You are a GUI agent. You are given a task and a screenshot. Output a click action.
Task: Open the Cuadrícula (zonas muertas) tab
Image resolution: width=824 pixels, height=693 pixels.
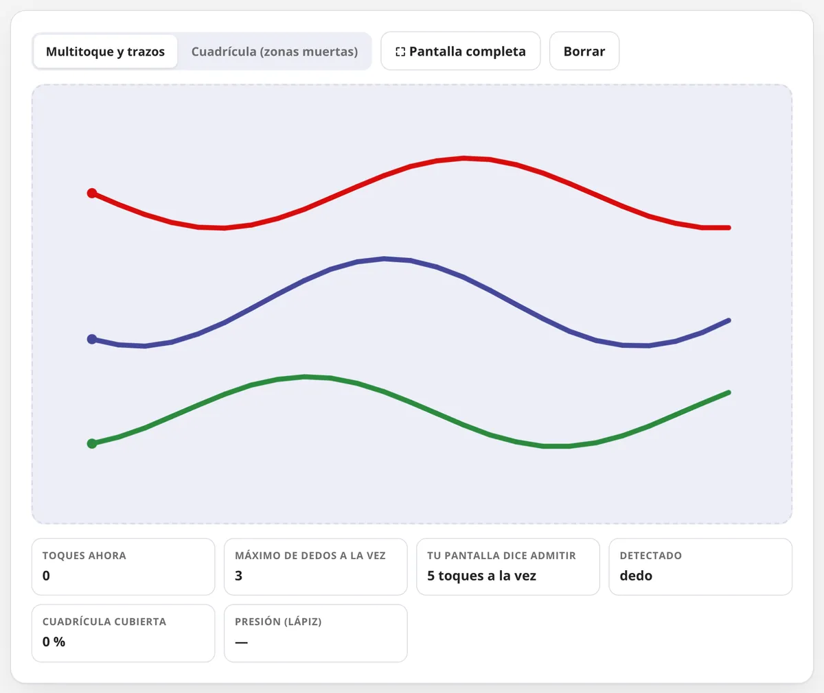275,51
